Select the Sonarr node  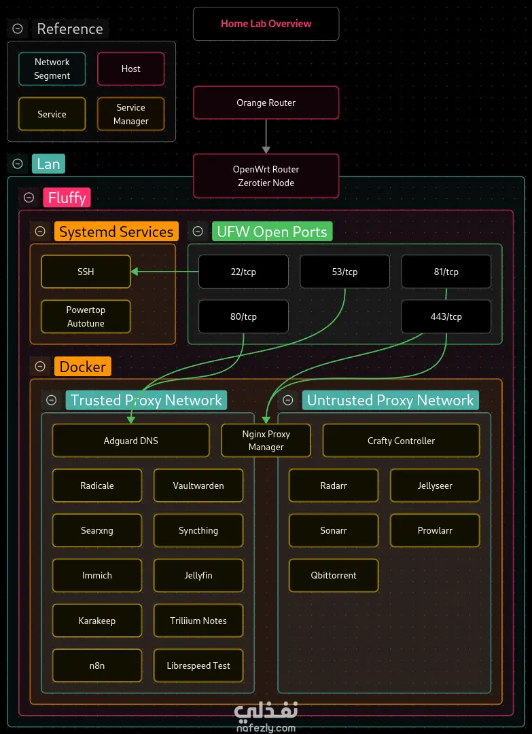[x=334, y=530]
